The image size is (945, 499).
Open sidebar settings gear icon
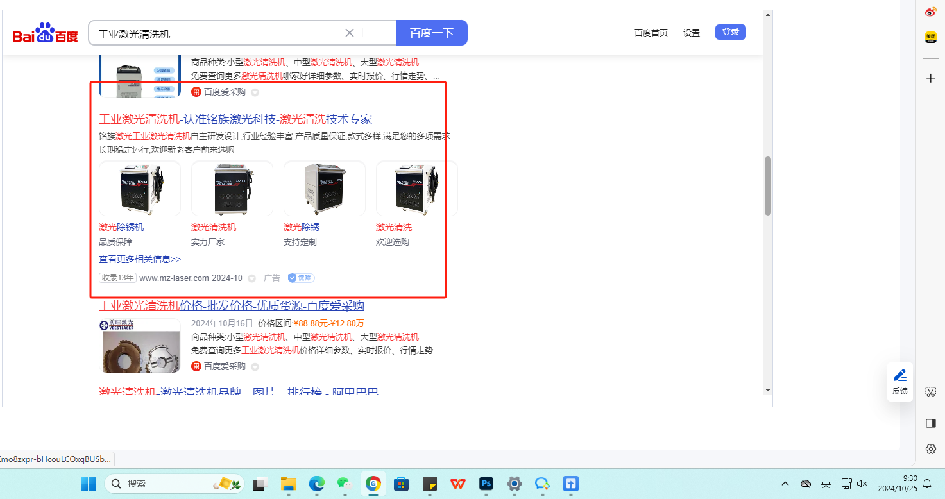[930, 449]
